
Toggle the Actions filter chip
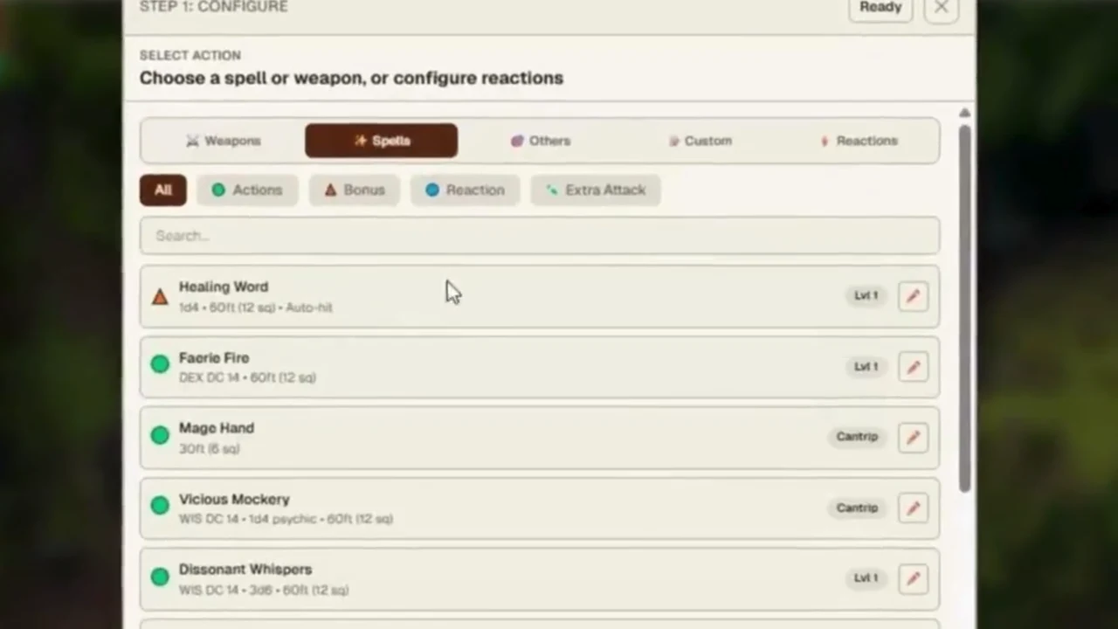(247, 190)
